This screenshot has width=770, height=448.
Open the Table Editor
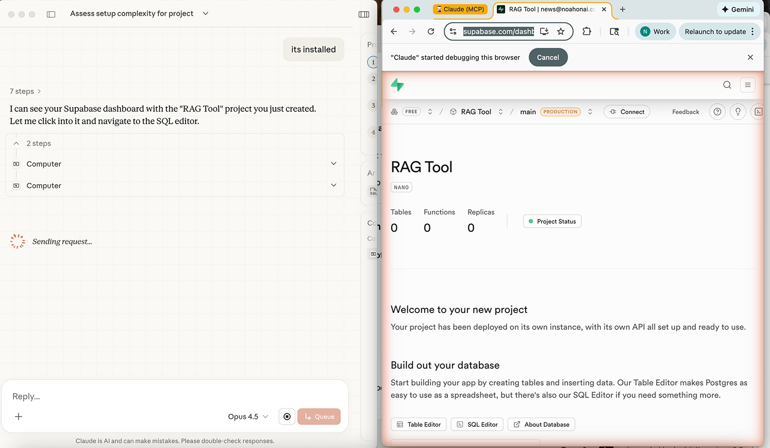pos(419,424)
